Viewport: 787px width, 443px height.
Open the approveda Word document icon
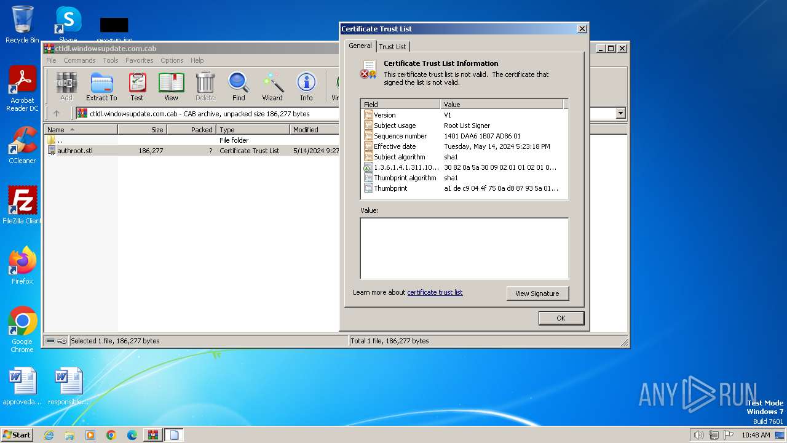click(x=22, y=386)
